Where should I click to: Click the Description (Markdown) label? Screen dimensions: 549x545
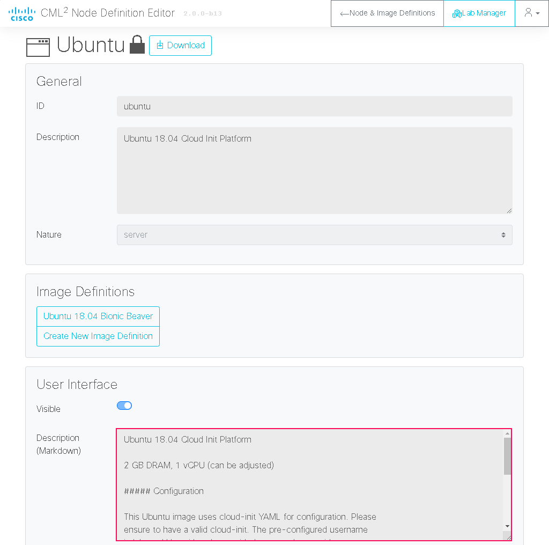point(58,444)
